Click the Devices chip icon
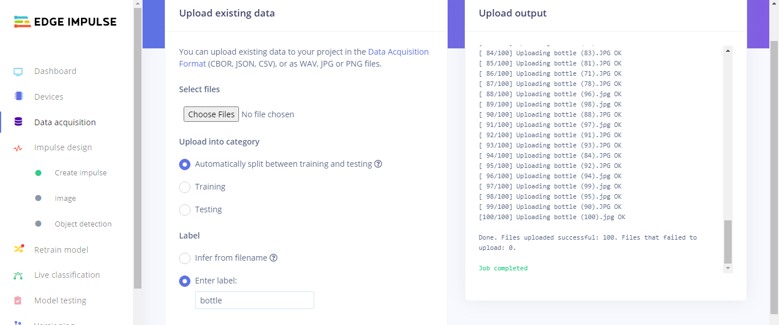This screenshot has height=325, width=779. point(18,97)
